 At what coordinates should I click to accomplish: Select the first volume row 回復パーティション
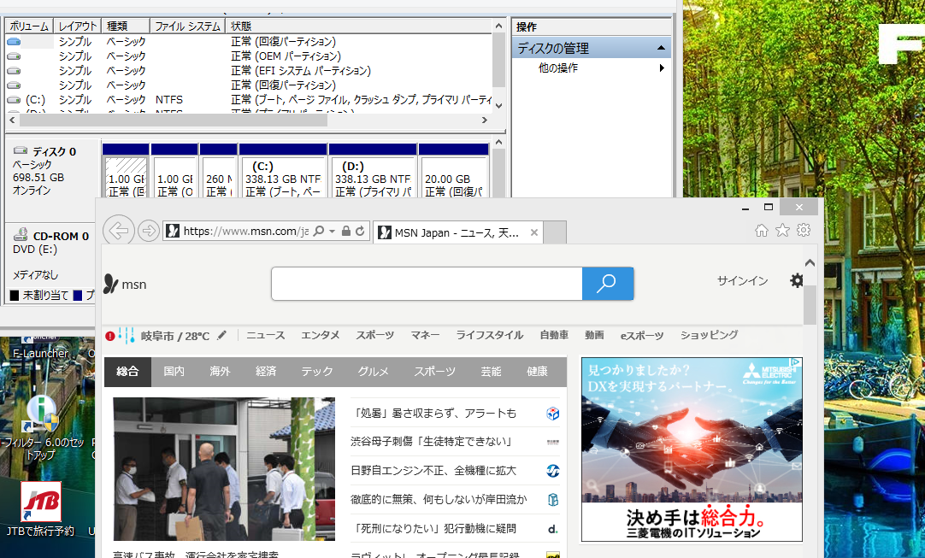pos(249,42)
